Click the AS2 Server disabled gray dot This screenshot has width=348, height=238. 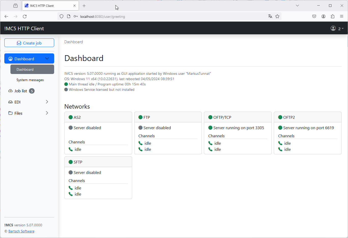click(71, 128)
